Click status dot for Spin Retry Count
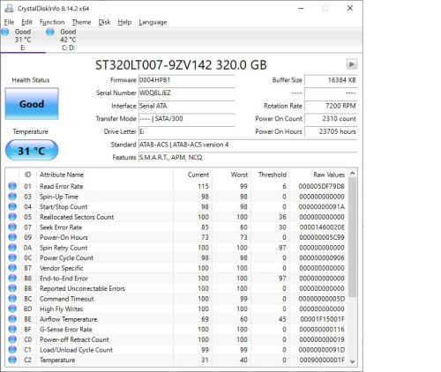The height and width of the screenshot is (372, 441). tap(12, 248)
